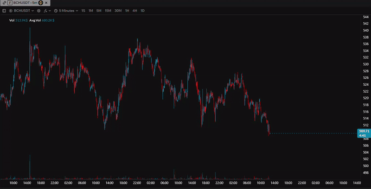
Task: Click the link icon in the BCHUSDT tab
Action: tap(5, 3)
